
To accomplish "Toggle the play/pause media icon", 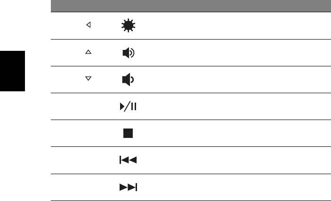I will [x=128, y=107].
